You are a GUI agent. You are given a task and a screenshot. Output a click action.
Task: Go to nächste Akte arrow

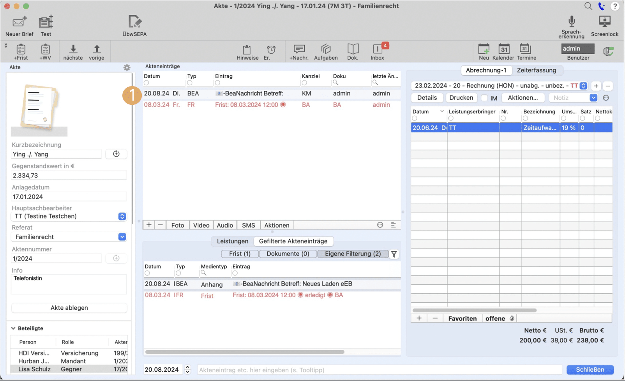pos(73,49)
